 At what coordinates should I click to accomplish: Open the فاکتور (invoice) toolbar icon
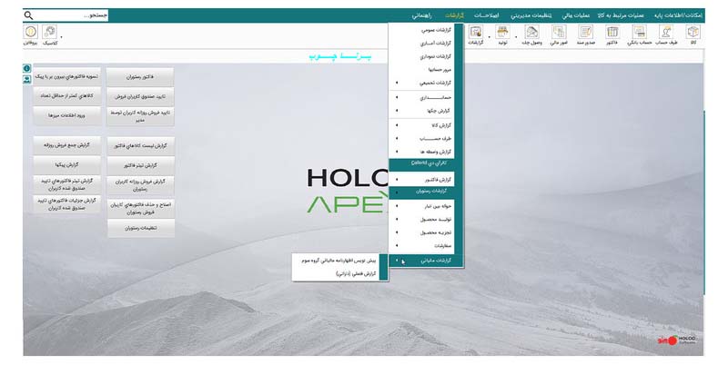pos(612,33)
